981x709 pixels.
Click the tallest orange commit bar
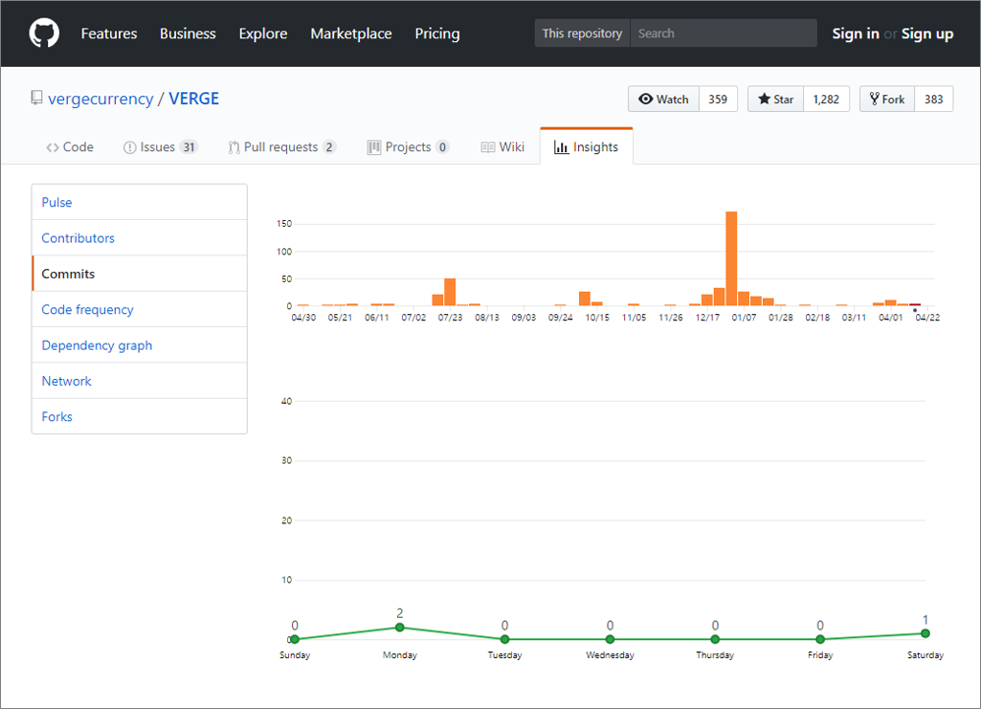pos(731,258)
